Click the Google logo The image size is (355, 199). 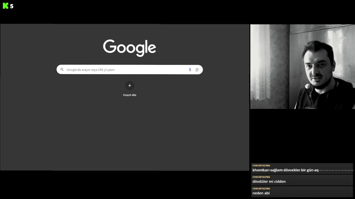(x=130, y=48)
